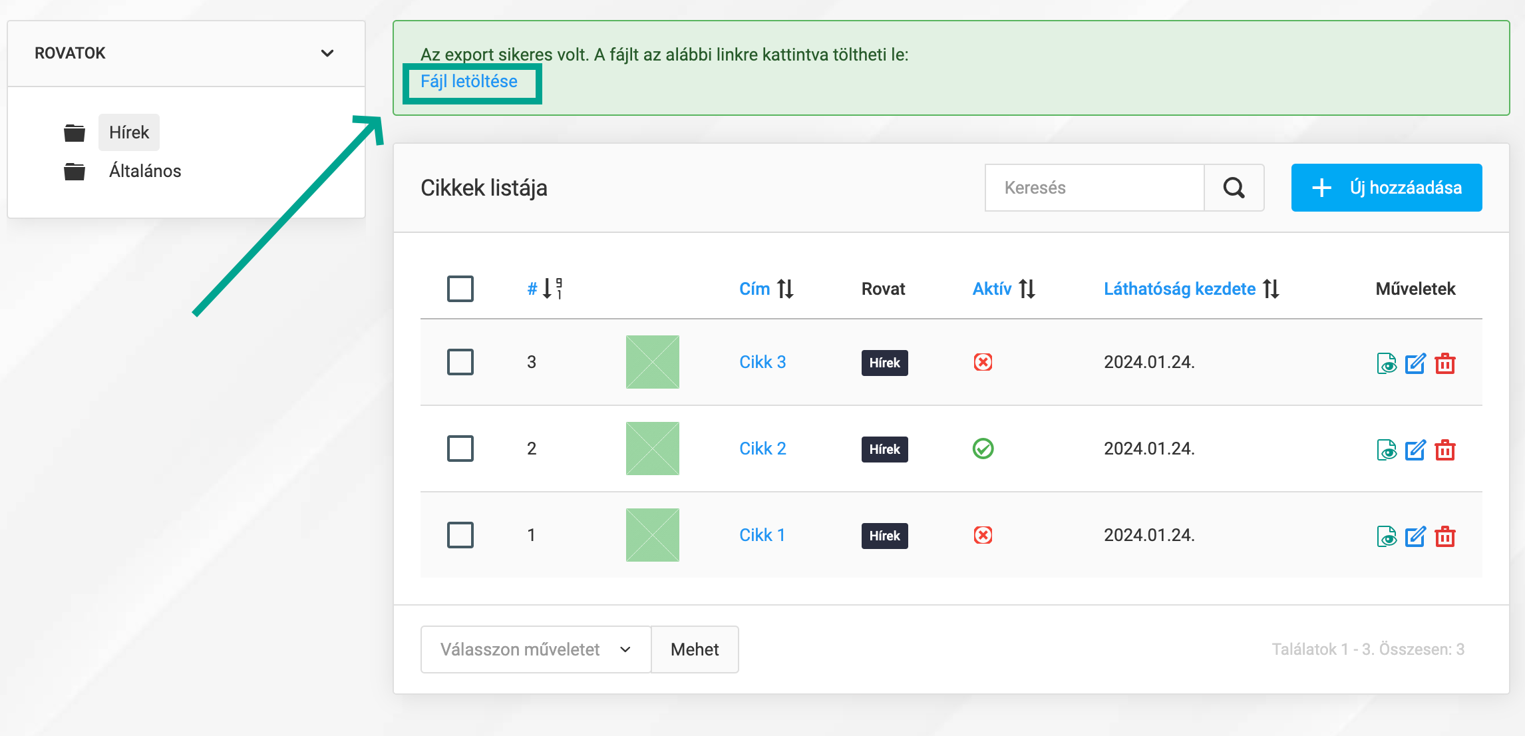The image size is (1525, 736).
Task: Click the folder icon next to Hírek
Action: point(75,132)
